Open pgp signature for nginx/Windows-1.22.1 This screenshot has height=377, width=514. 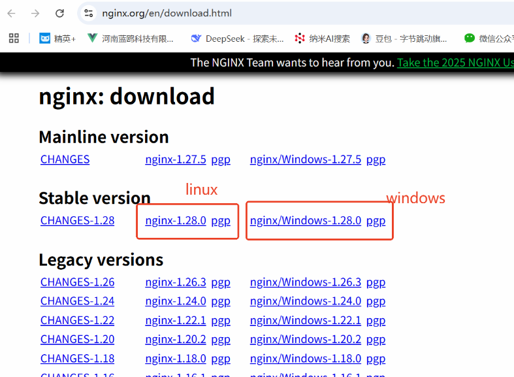click(376, 321)
